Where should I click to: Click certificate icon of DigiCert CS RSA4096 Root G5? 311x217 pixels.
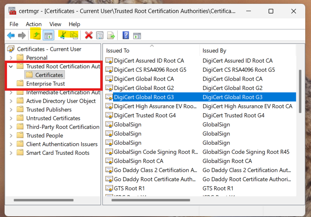pyautogui.click(x=109, y=70)
